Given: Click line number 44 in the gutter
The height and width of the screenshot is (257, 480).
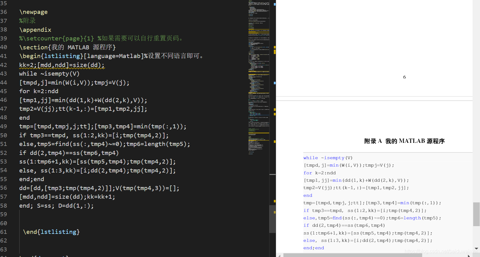Looking at the screenshot, I should tap(4, 82).
